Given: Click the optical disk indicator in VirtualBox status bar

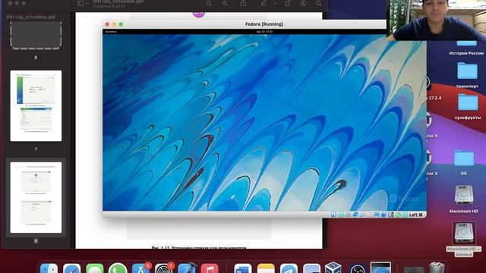Looking at the screenshot, I should tap(341, 215).
